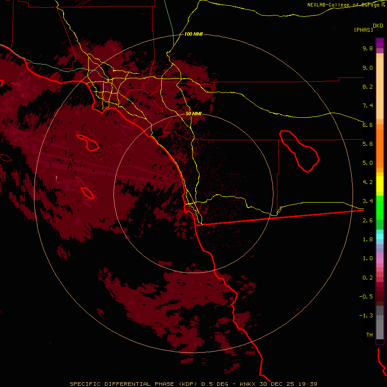The height and width of the screenshot is (387, 387).
Task: Click the SPECIFIC DIFFERENTIAL PHASE (KDP) caption
Action: coord(134,384)
